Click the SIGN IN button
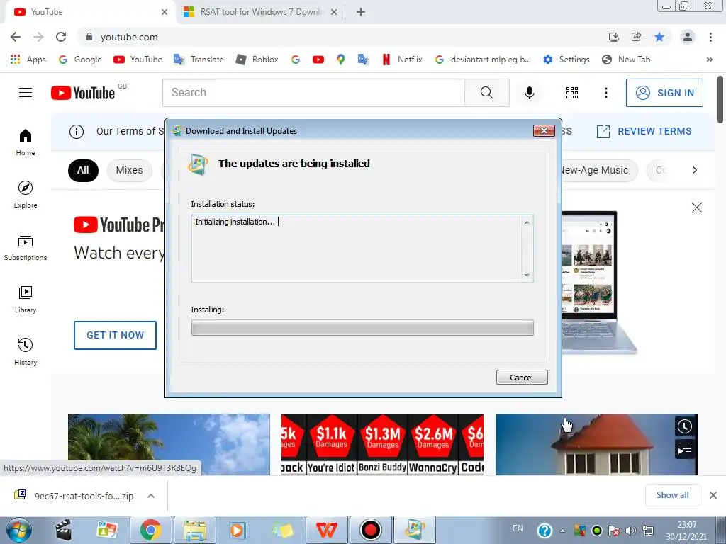The width and height of the screenshot is (726, 544). 664,93
